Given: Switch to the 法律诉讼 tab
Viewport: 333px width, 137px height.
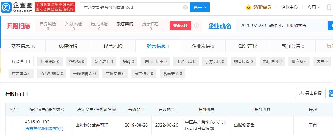Looking at the screenshot, I should pyautogui.click(x=68, y=46).
